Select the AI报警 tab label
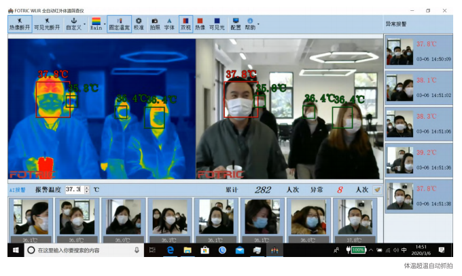The width and height of the screenshot is (462, 276). tap(17, 190)
